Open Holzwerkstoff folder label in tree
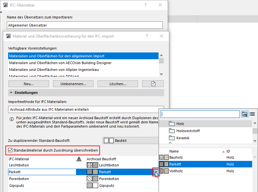 point(188,131)
